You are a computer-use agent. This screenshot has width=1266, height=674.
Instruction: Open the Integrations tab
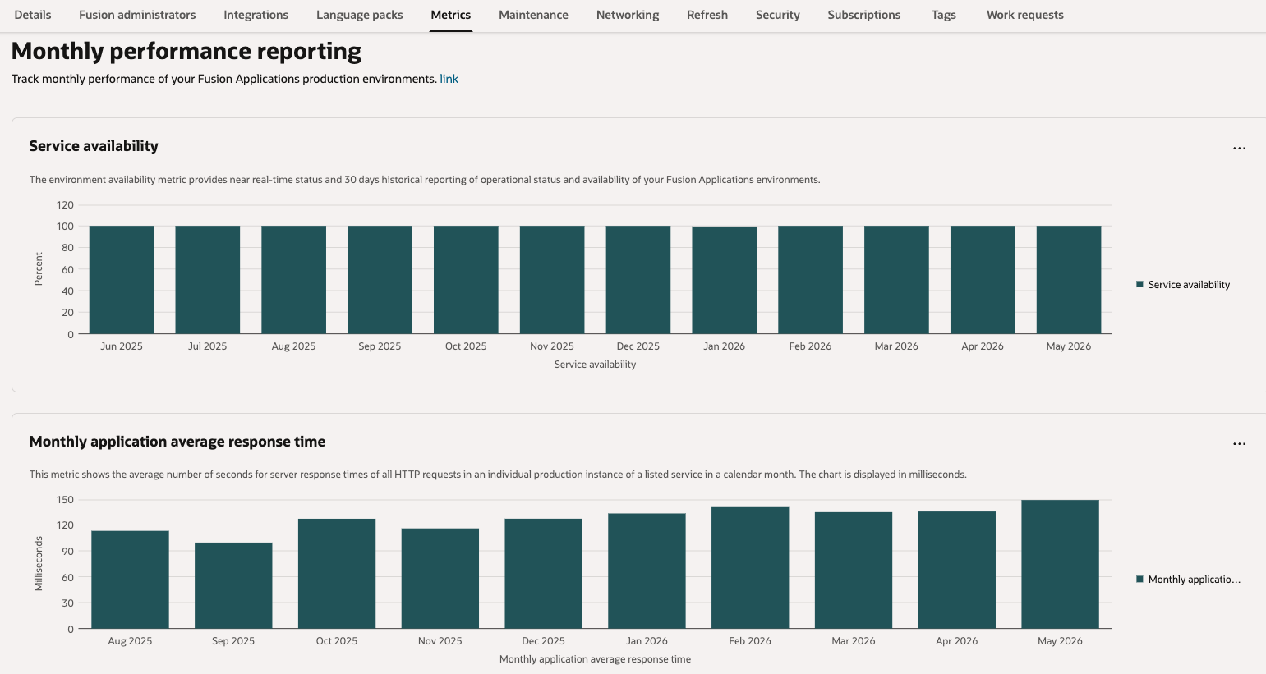(x=256, y=15)
